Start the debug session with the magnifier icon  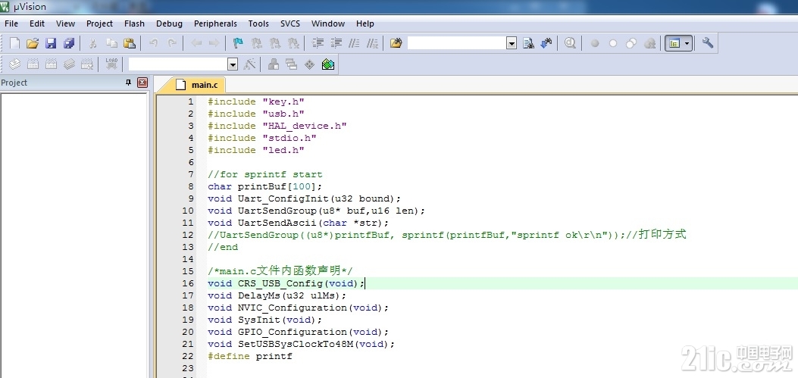[570, 43]
